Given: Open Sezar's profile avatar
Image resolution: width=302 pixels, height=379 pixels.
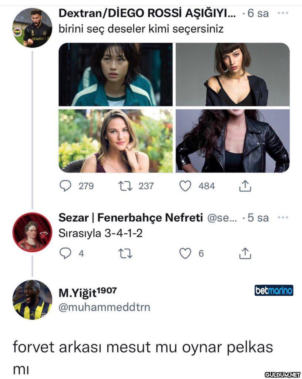Looking at the screenshot, I should [x=32, y=232].
